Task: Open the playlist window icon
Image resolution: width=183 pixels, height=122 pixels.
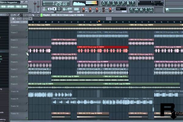Action: (x=131, y=10)
